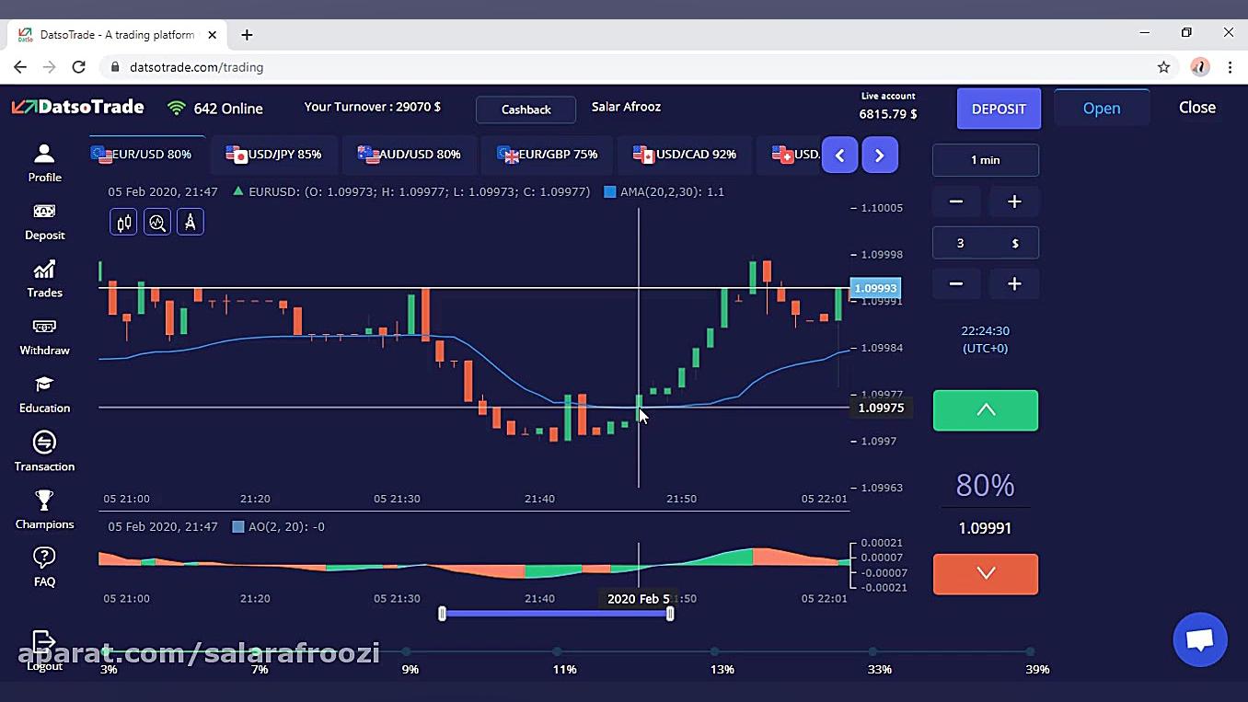This screenshot has height=702, width=1248.
Task: Click the 80% payout percentage
Action: pyautogui.click(x=985, y=485)
